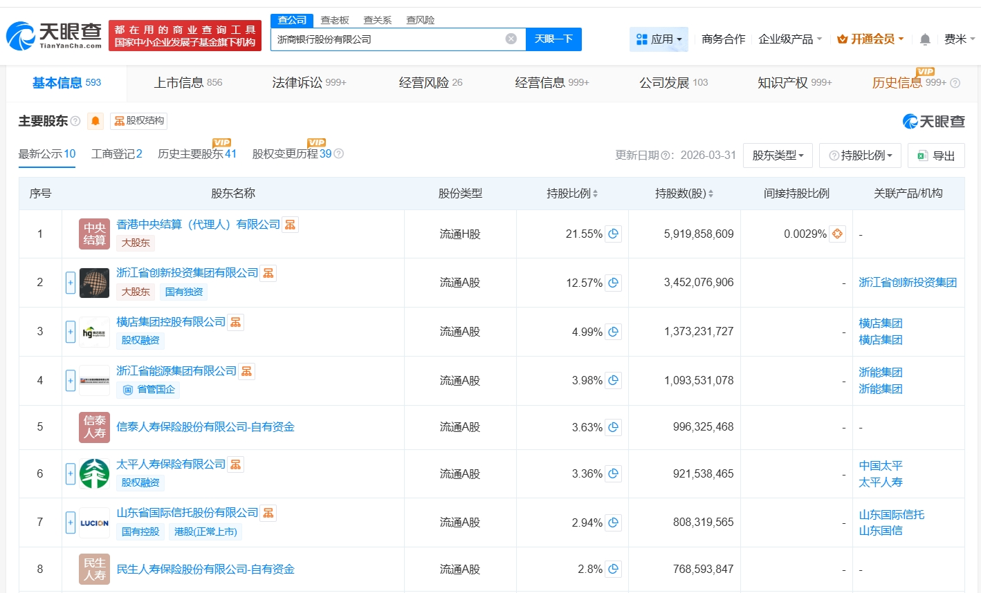Switch to the 法律诉讼 tab

[309, 83]
